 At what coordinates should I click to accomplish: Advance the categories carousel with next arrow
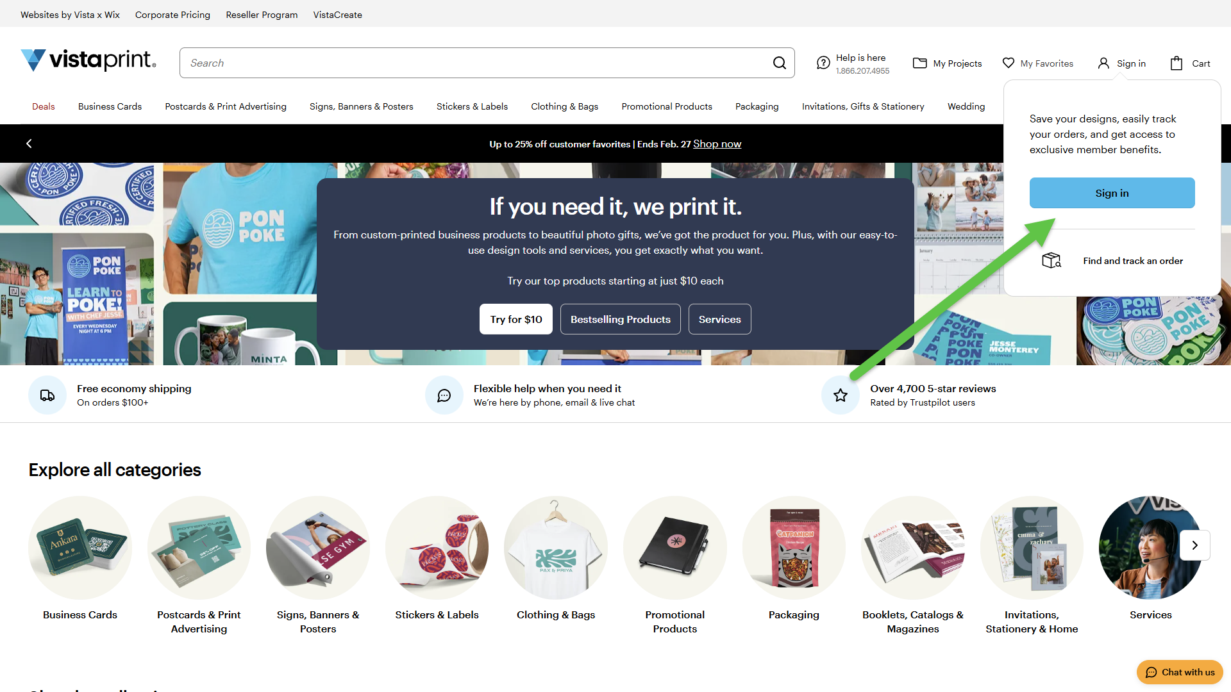click(1195, 545)
